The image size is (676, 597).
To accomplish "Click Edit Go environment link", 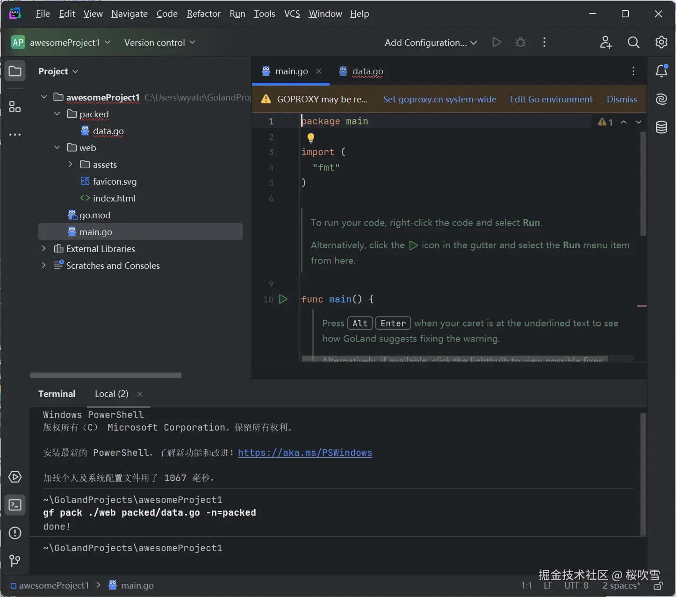I will [x=551, y=99].
